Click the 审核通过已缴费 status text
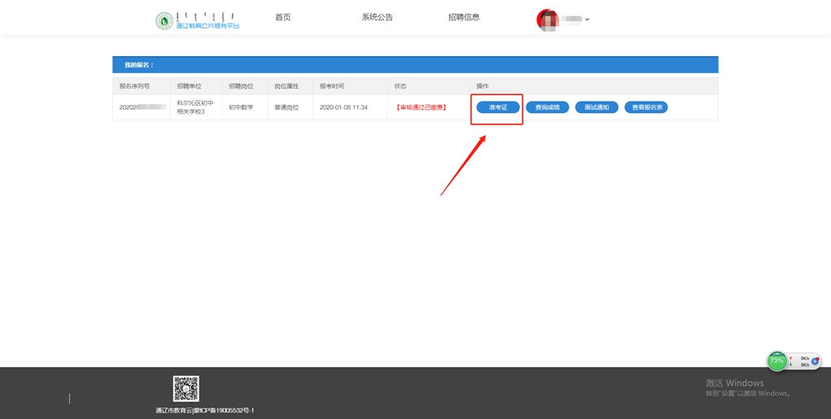 (422, 107)
